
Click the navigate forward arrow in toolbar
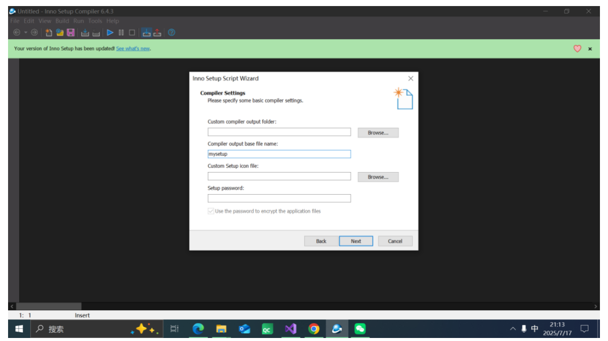coord(34,32)
